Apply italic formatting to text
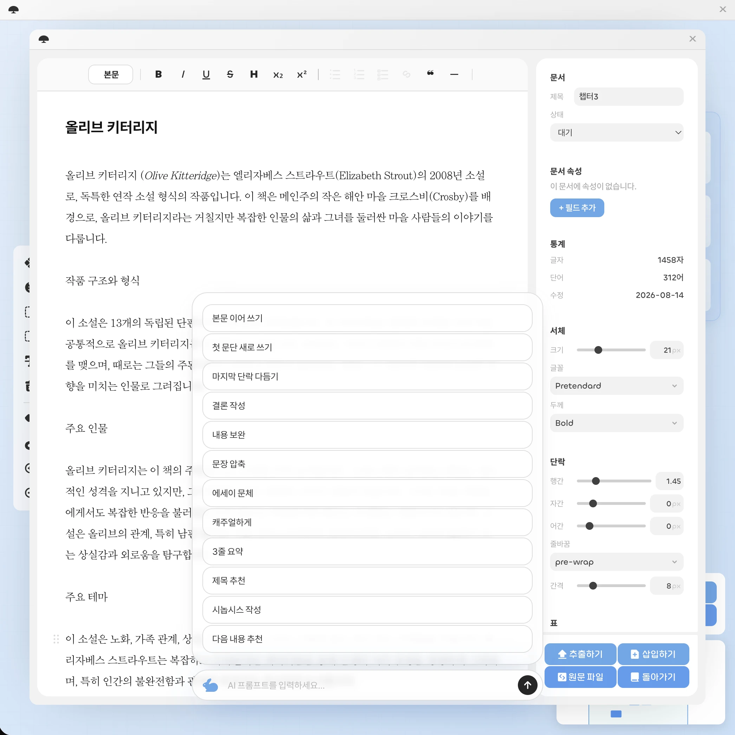 pos(183,74)
